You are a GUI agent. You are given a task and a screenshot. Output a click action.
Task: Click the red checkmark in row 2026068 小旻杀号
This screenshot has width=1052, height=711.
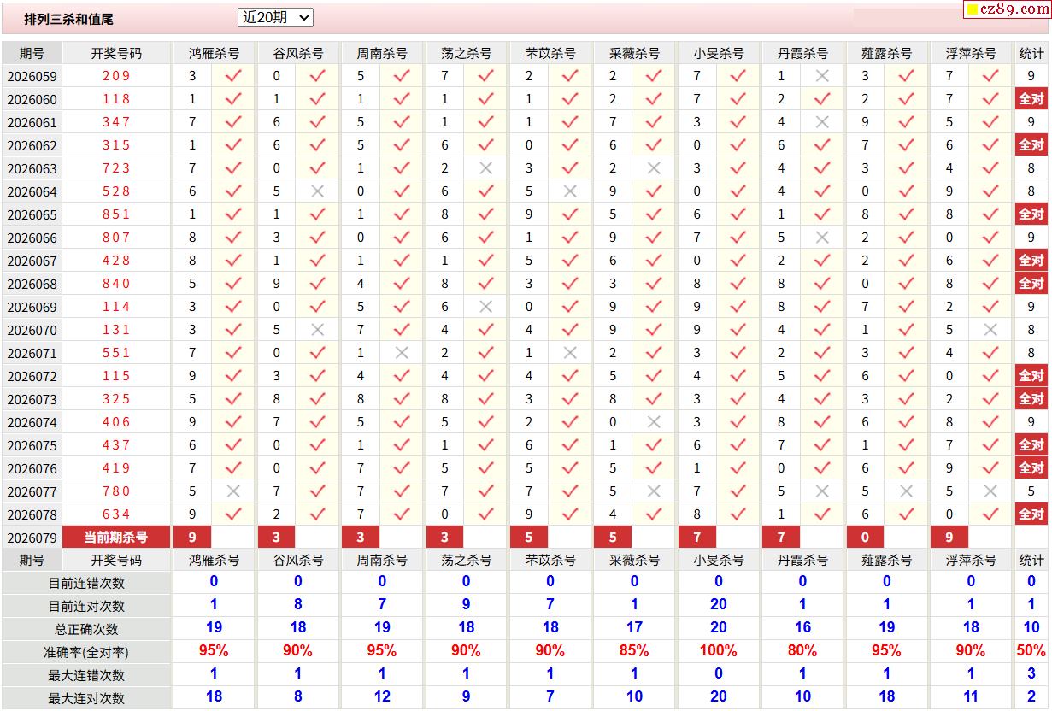738,284
